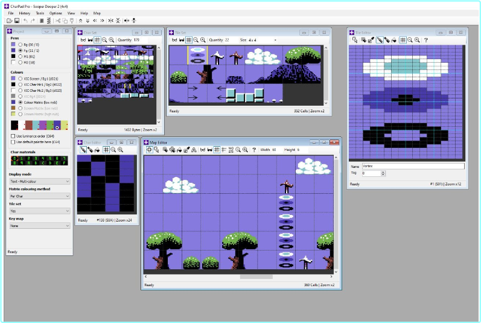The image size is (481, 323).
Task: Open the Options menu
Action: point(56,13)
